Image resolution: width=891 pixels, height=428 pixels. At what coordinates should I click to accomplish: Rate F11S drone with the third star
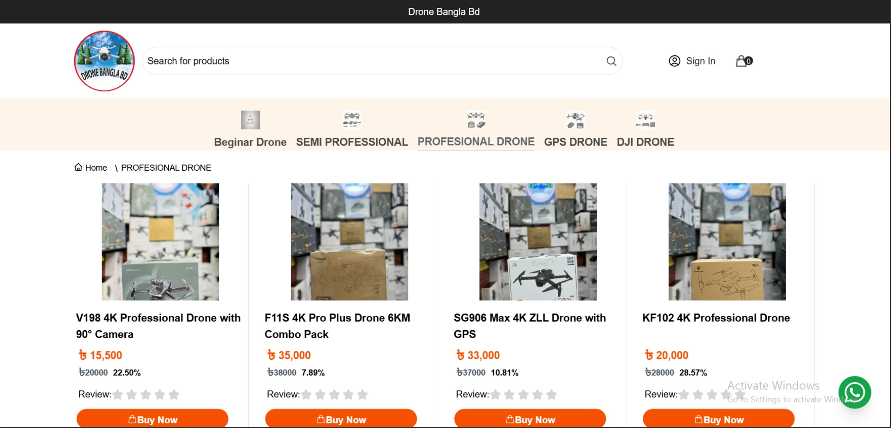pos(334,395)
